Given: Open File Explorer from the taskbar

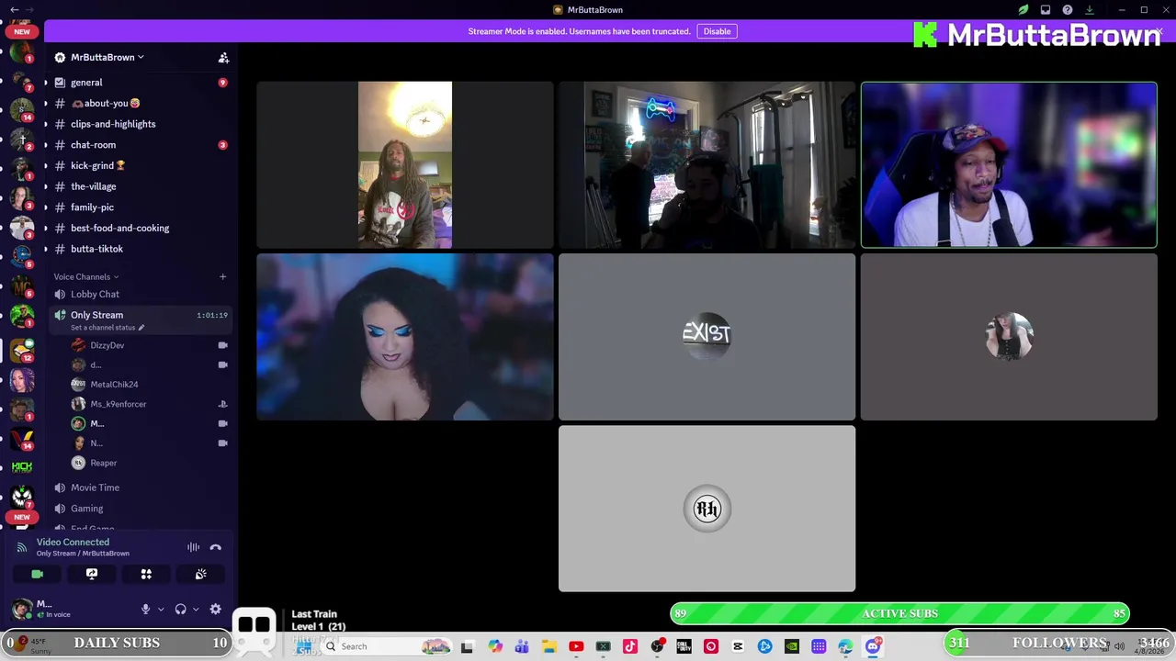Looking at the screenshot, I should 548,646.
